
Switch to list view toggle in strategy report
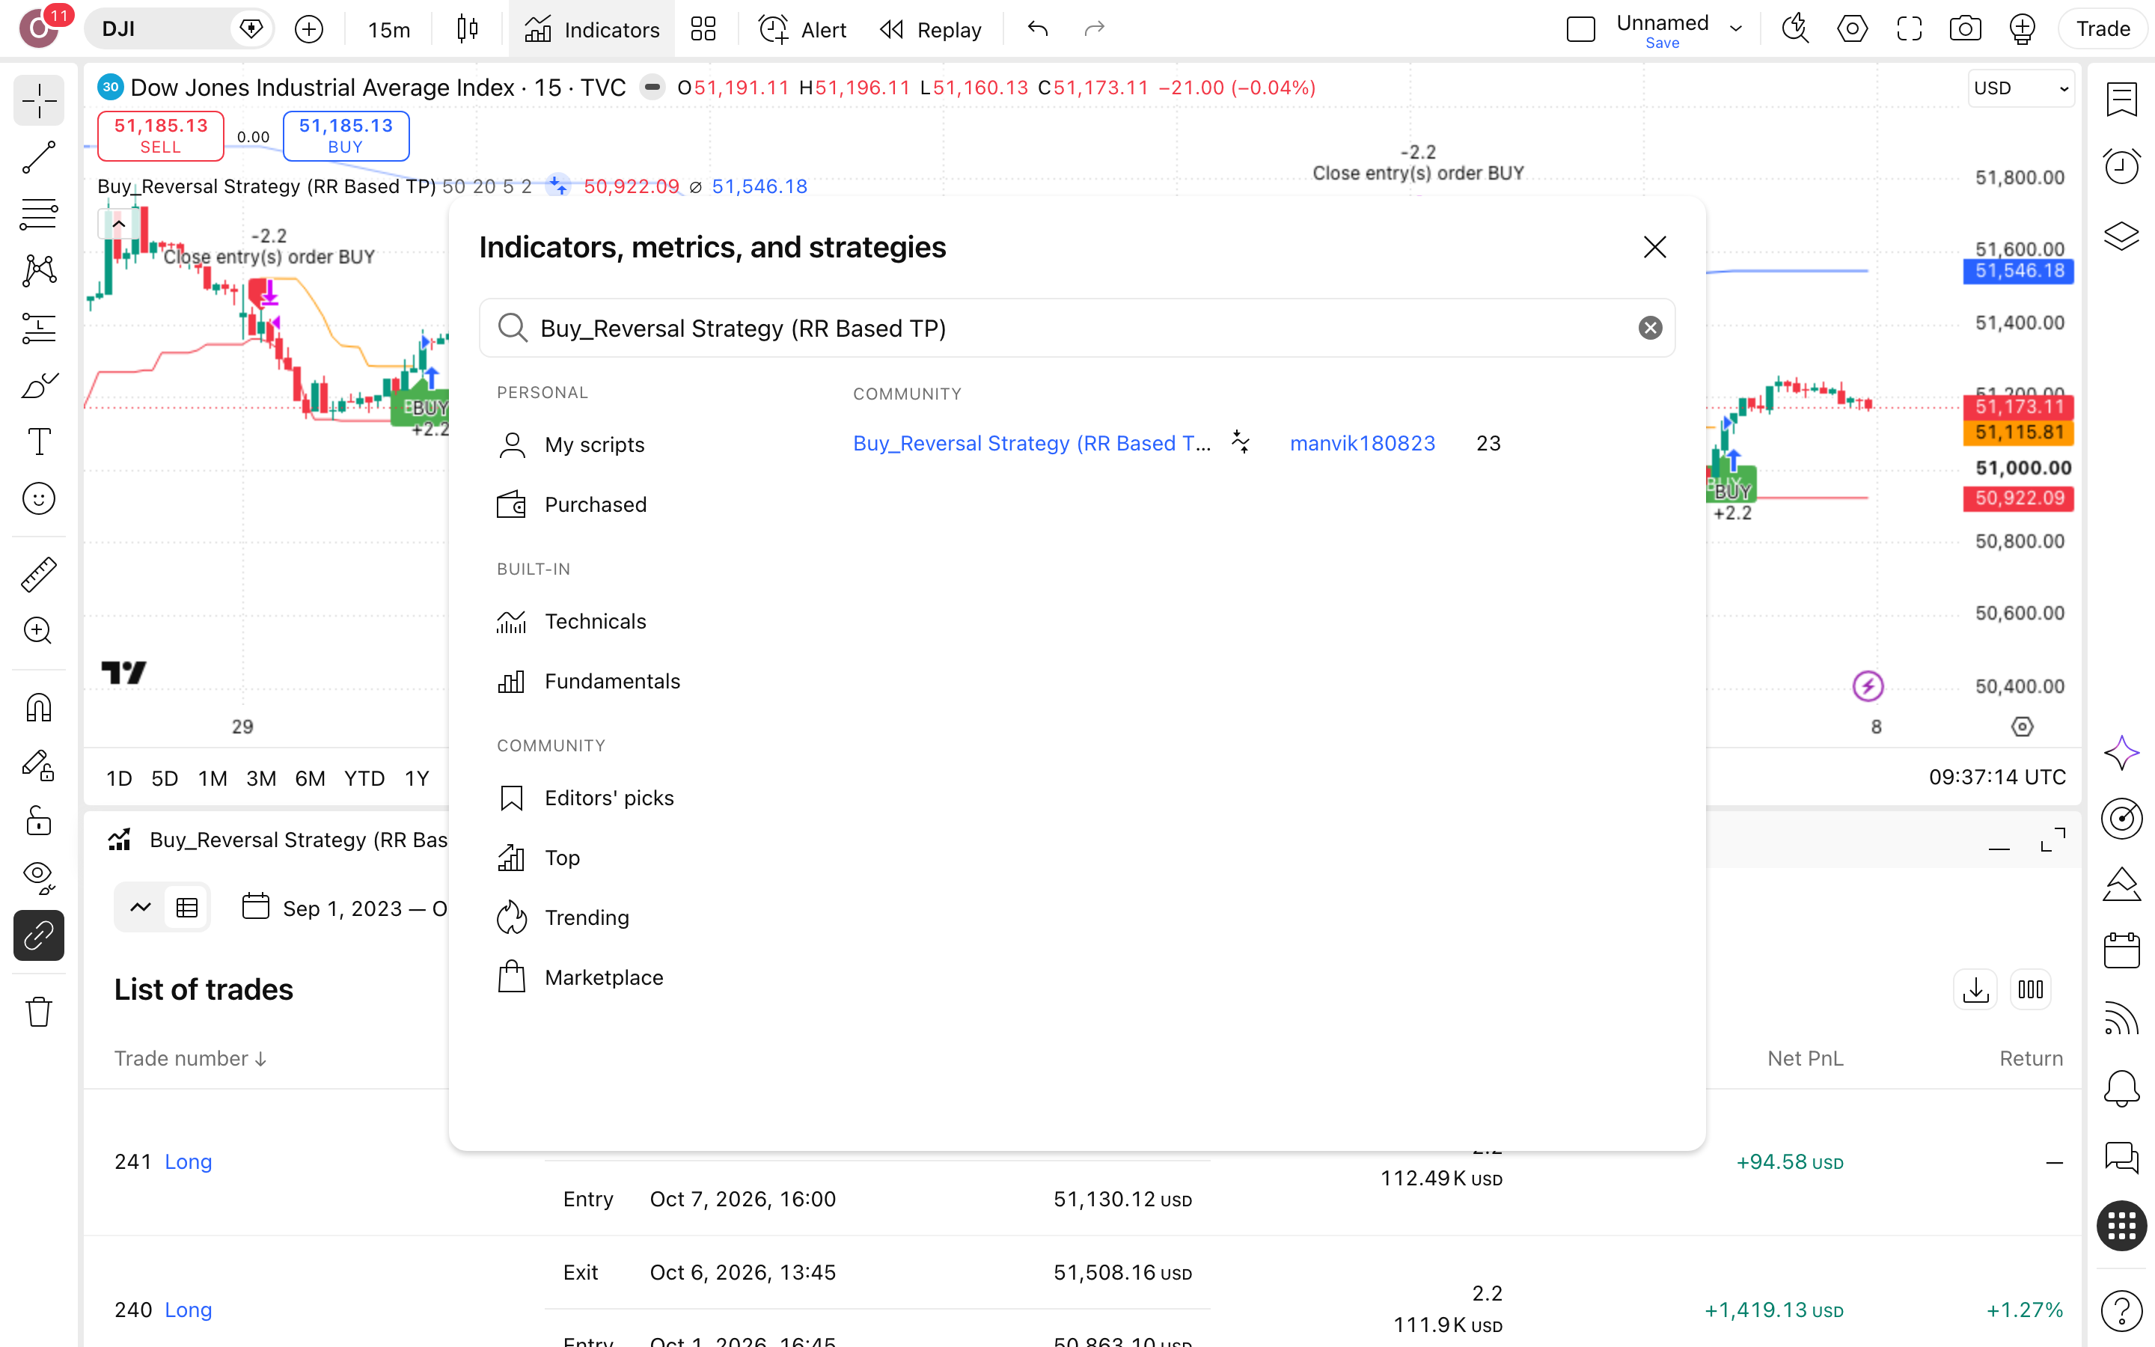(187, 908)
